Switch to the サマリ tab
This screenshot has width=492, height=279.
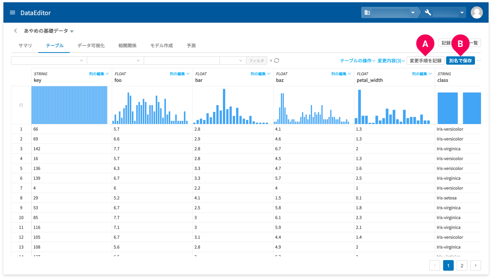point(25,45)
